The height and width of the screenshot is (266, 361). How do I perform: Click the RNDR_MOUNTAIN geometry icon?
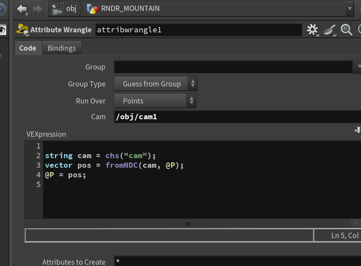pyautogui.click(x=92, y=9)
